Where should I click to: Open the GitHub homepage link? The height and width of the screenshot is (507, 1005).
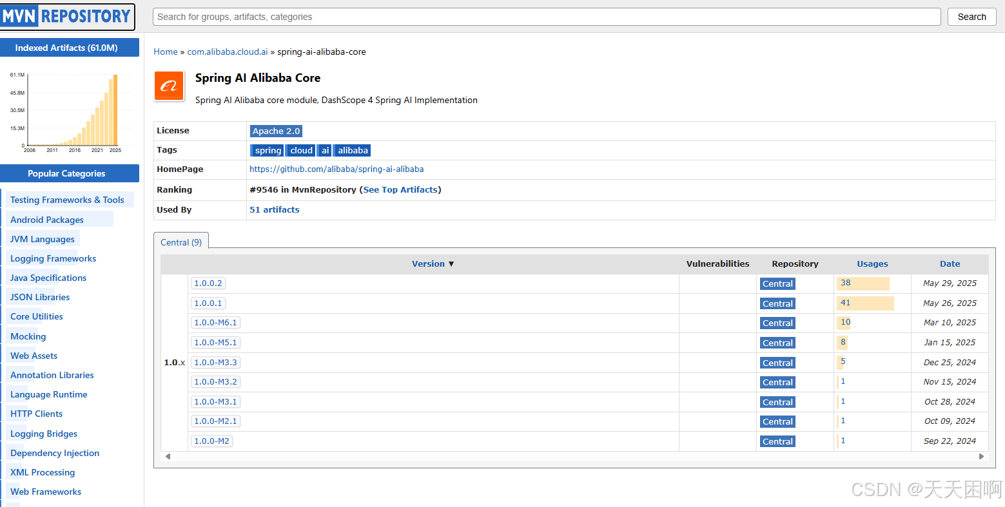coord(337,169)
